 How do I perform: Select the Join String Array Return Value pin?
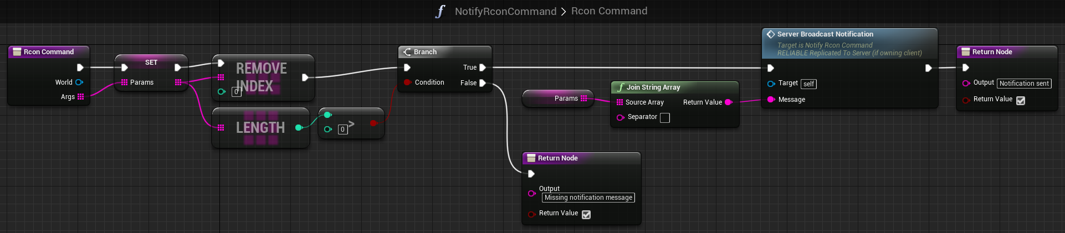[729, 102]
